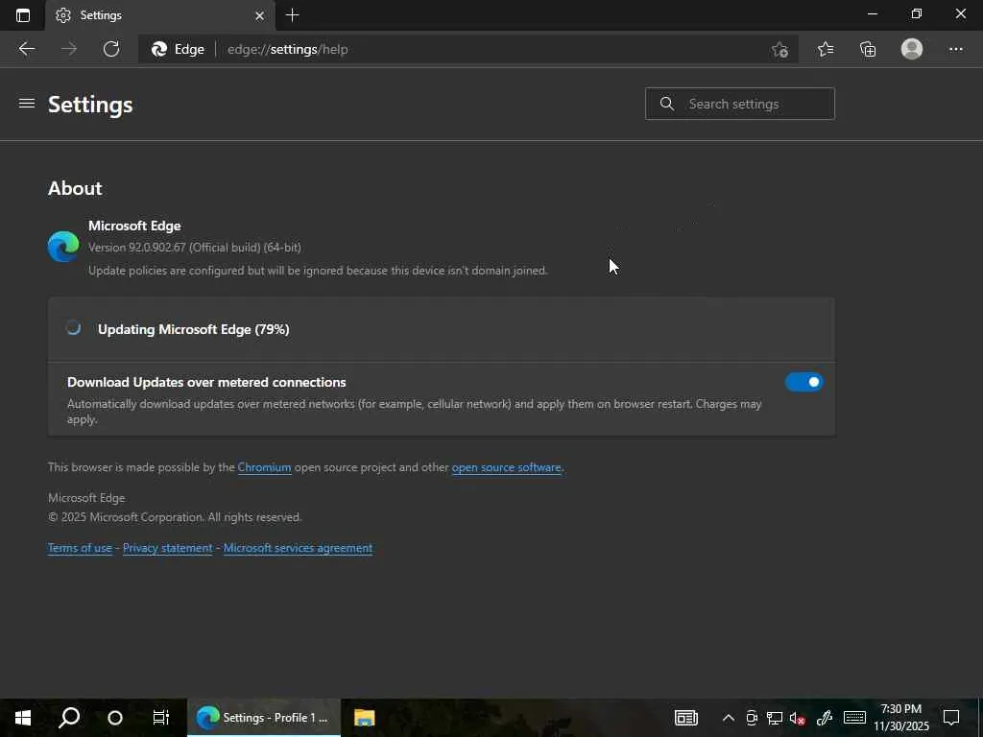Open Cortana from the taskbar
This screenshot has width=983, height=737.
115,718
